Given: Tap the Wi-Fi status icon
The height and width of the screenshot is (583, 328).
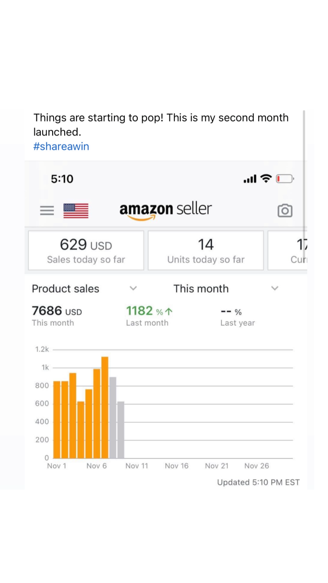Looking at the screenshot, I should 266,178.
